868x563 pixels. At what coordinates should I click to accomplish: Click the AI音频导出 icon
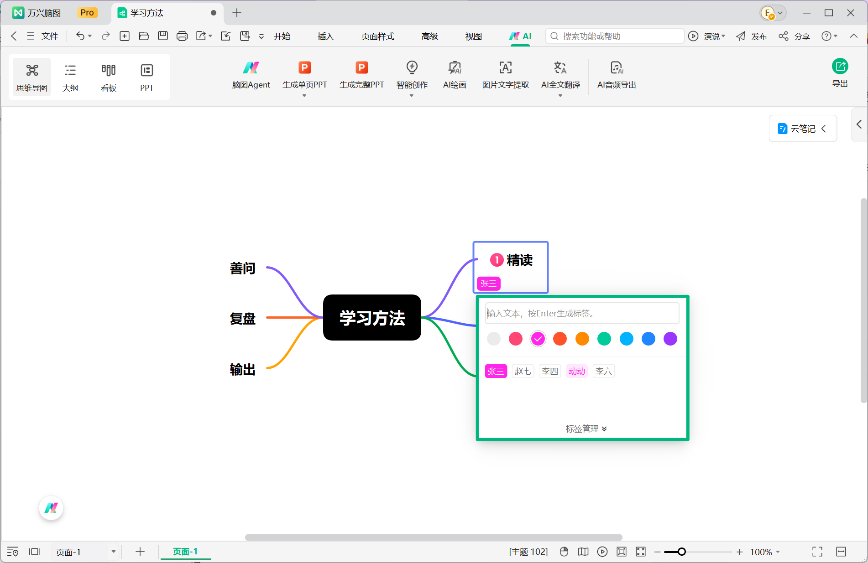[617, 68]
